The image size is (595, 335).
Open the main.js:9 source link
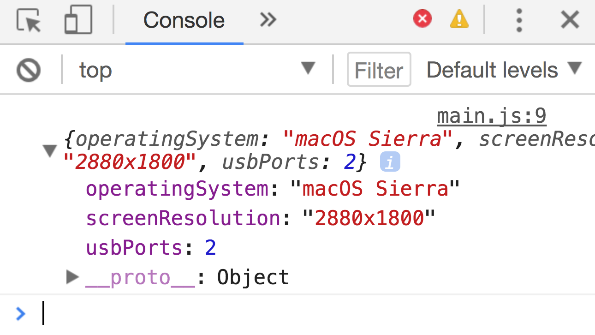(491, 115)
